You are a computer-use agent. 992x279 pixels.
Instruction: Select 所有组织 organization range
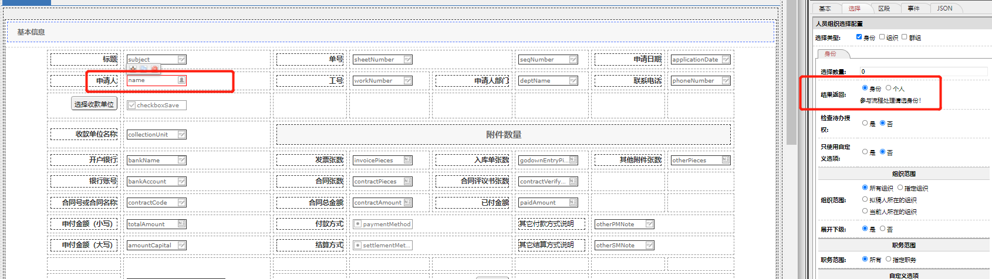pos(865,188)
